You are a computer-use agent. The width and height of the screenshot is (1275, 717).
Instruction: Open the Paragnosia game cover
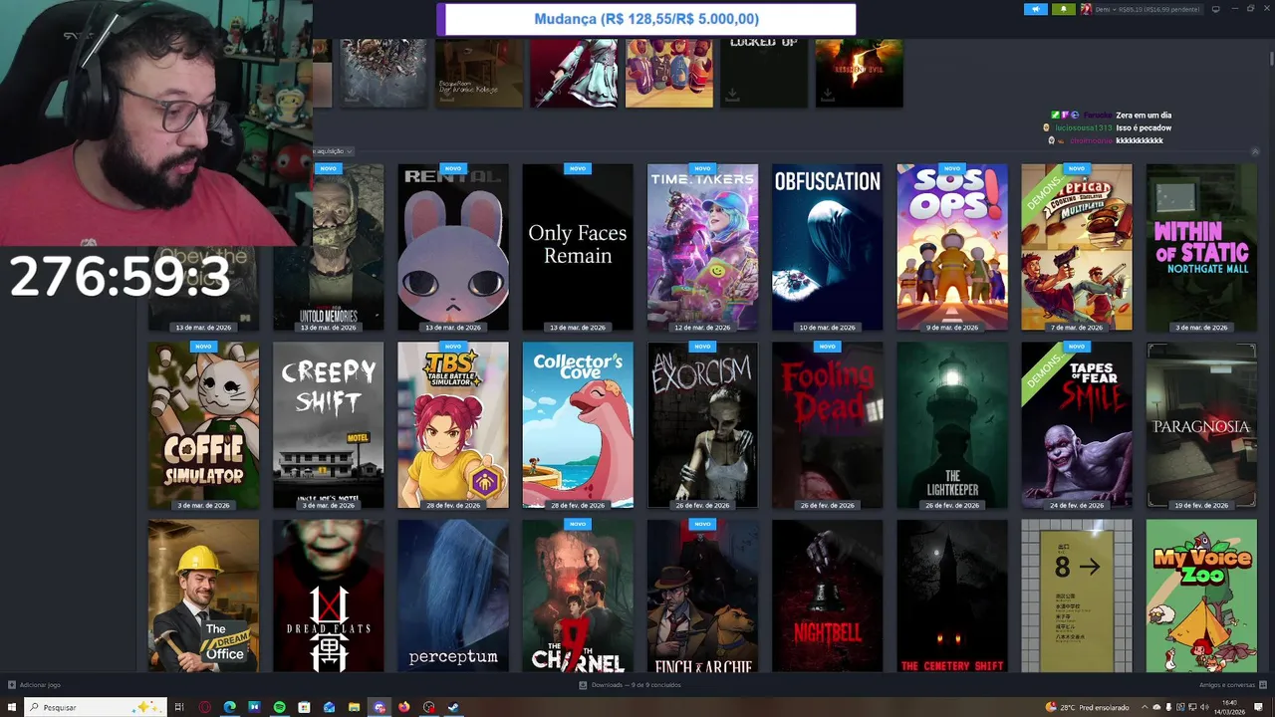[x=1201, y=425]
